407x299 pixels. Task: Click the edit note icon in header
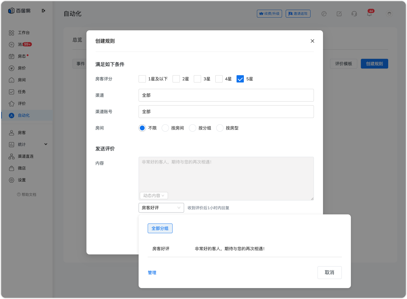click(339, 14)
